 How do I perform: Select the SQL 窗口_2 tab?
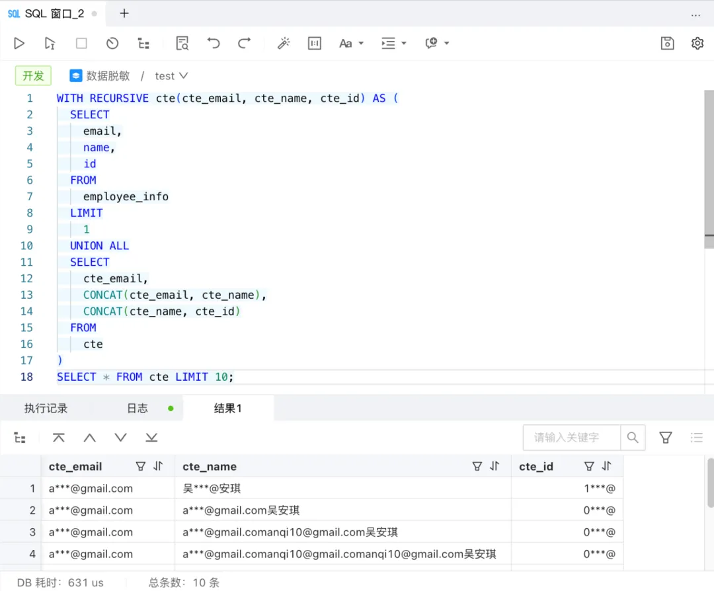[52, 14]
